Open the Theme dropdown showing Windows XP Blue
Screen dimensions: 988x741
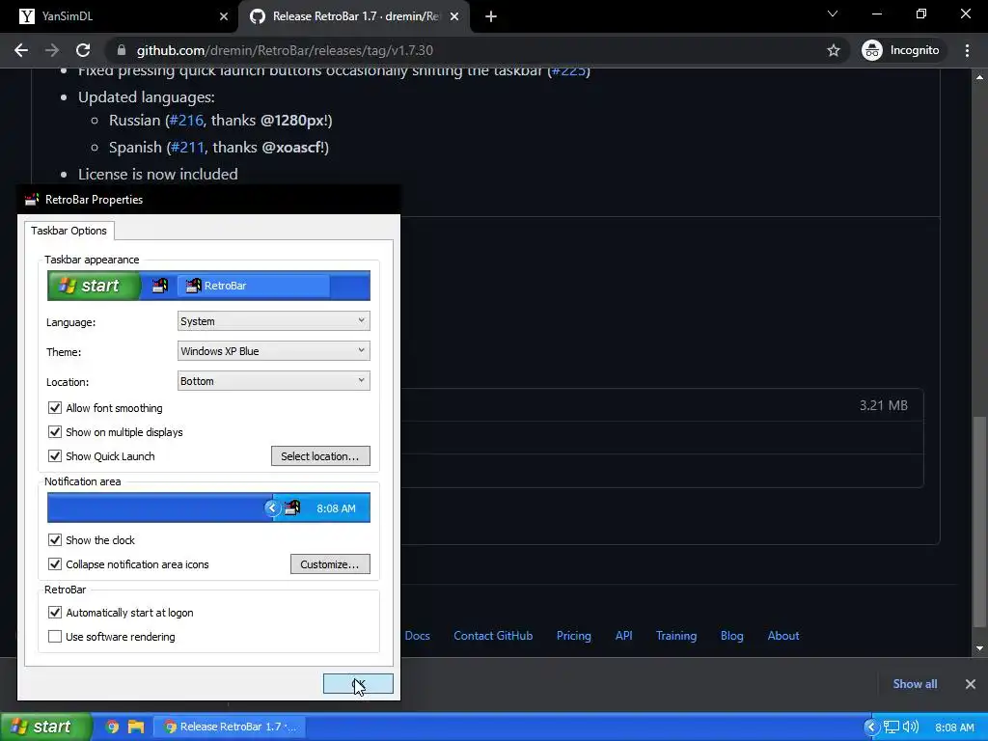(273, 351)
